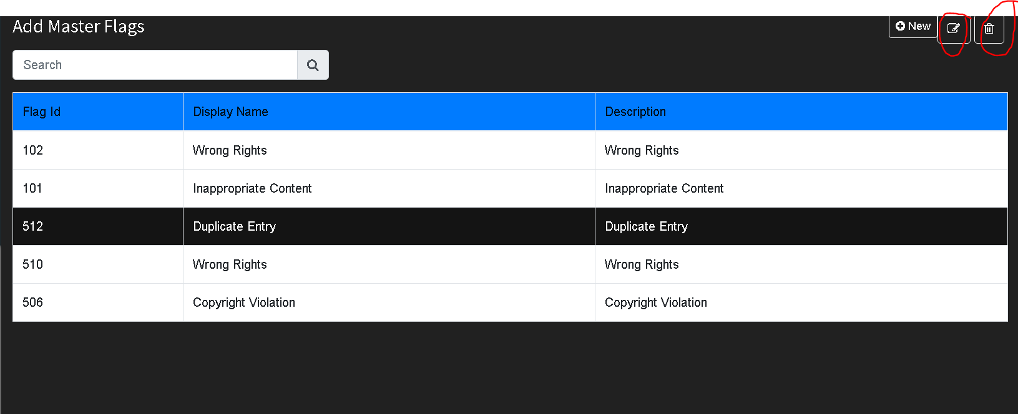Screen dimensions: 1018x414
Task: Select the row with Flag Id 510
Action: coord(510,264)
